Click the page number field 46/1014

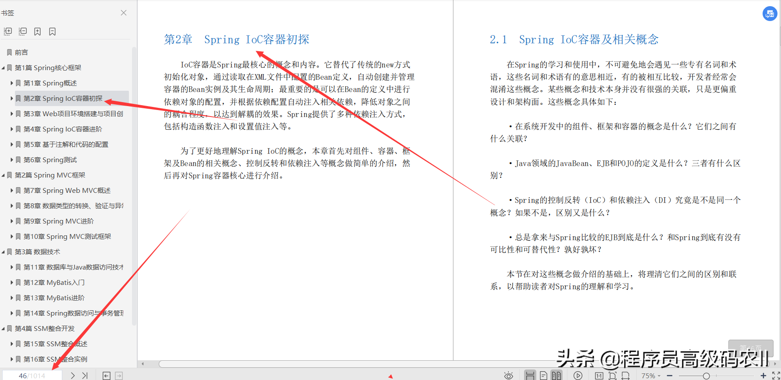click(32, 376)
